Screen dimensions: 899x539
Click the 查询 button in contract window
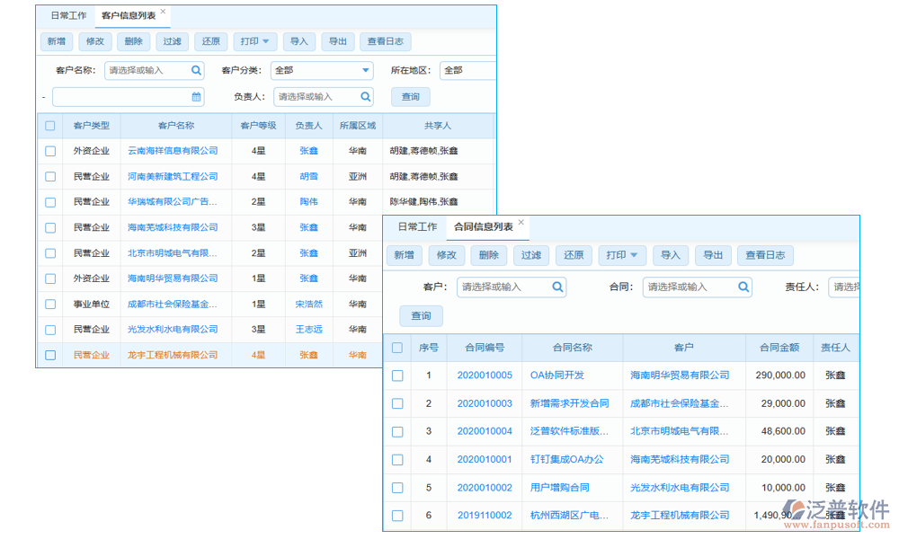tap(421, 315)
